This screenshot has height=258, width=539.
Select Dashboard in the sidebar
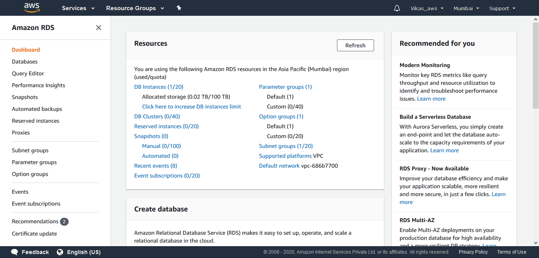click(26, 50)
